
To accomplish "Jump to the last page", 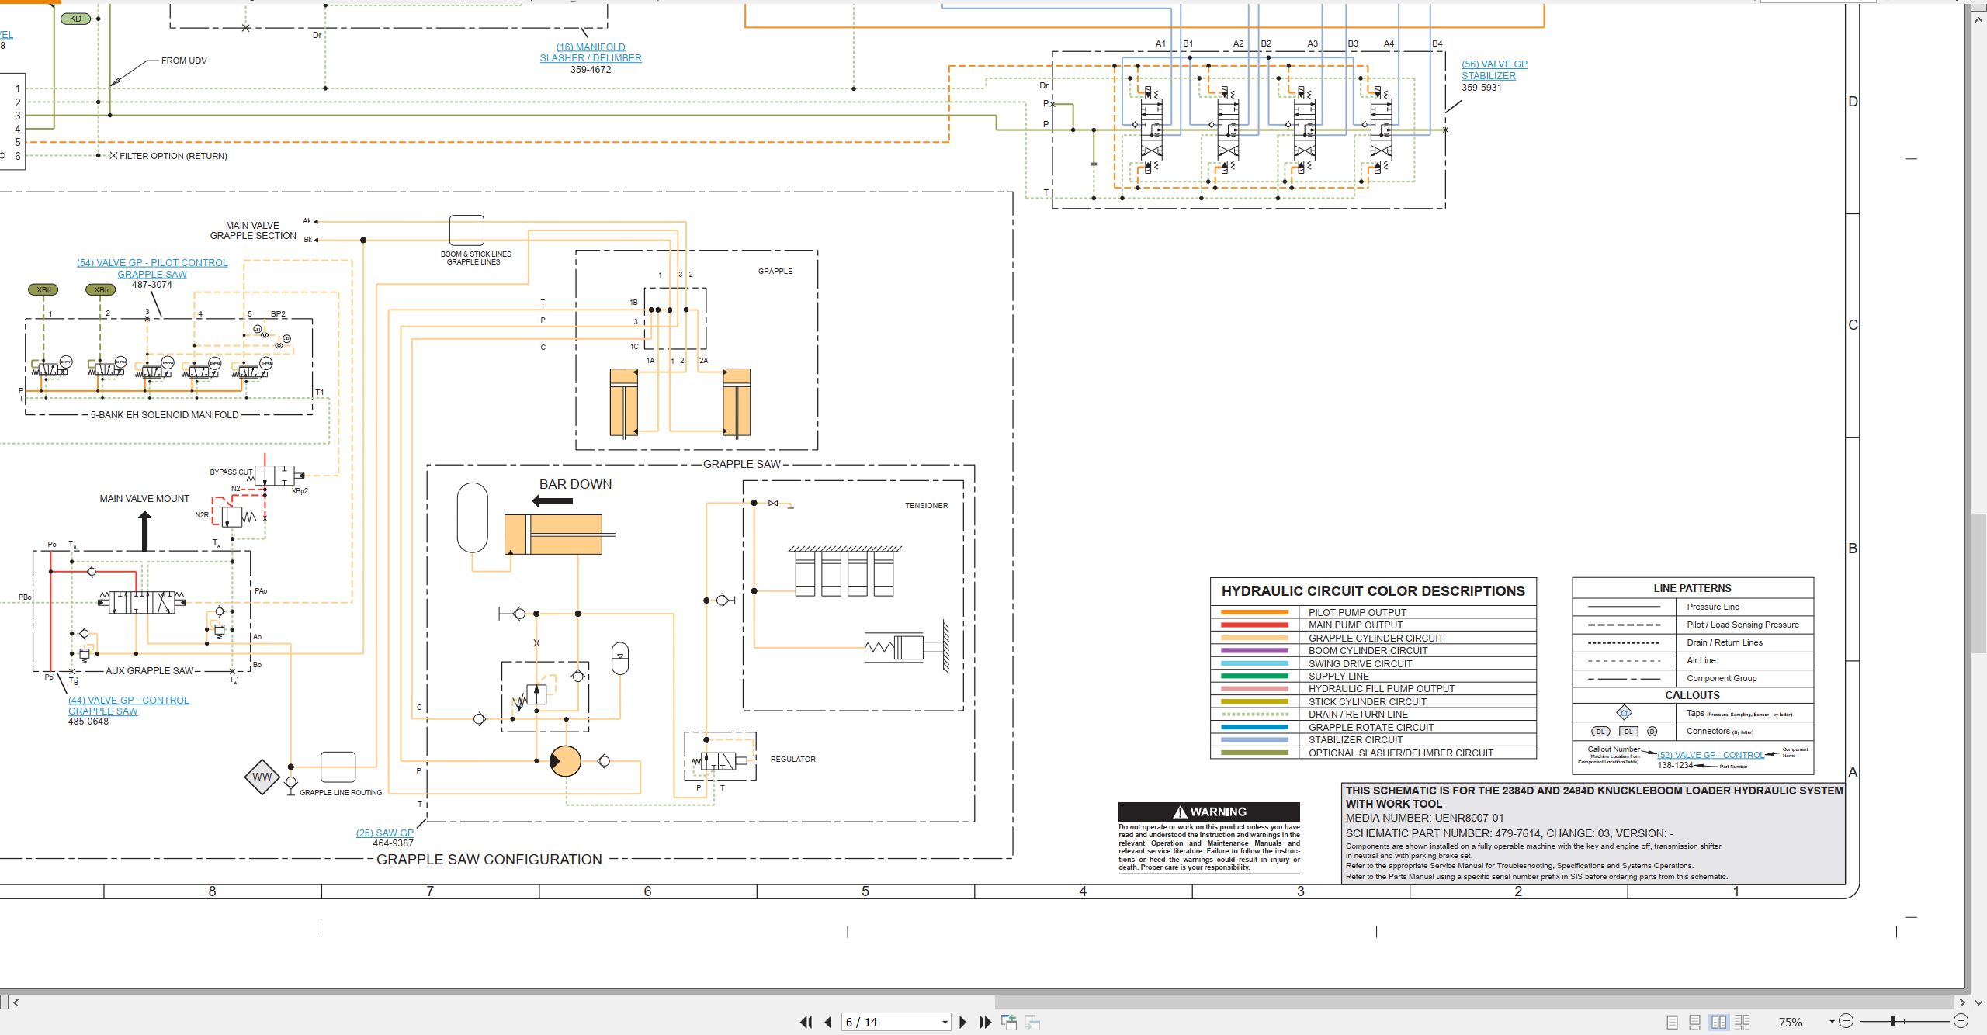I will click(x=985, y=1022).
